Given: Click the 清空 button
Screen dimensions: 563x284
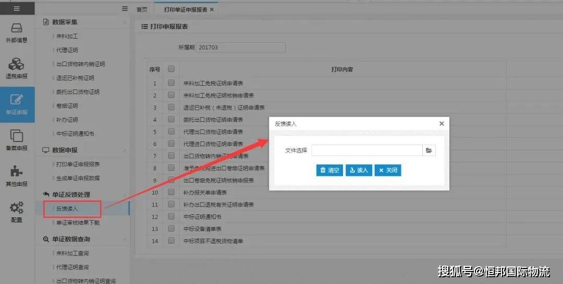Looking at the screenshot, I should coord(329,170).
